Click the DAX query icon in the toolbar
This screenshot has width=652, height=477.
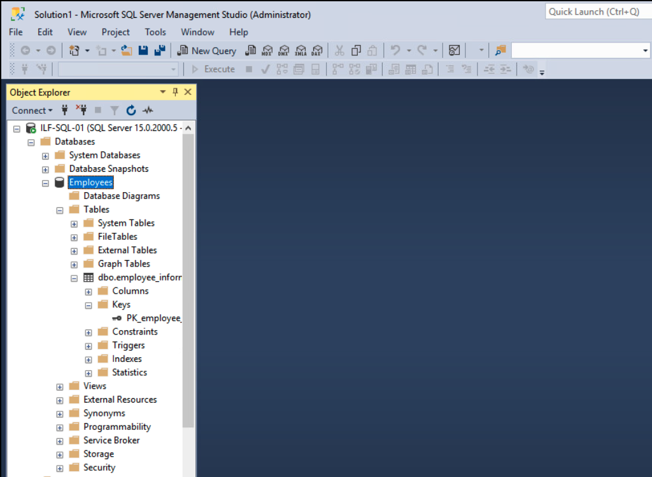tap(316, 51)
